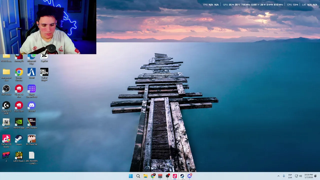Select the RV There Yet shortcut
Image resolution: width=320 pixels, height=180 pixels.
(x=31, y=140)
